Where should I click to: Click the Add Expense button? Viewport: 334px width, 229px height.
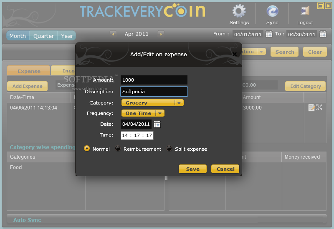[27, 86]
